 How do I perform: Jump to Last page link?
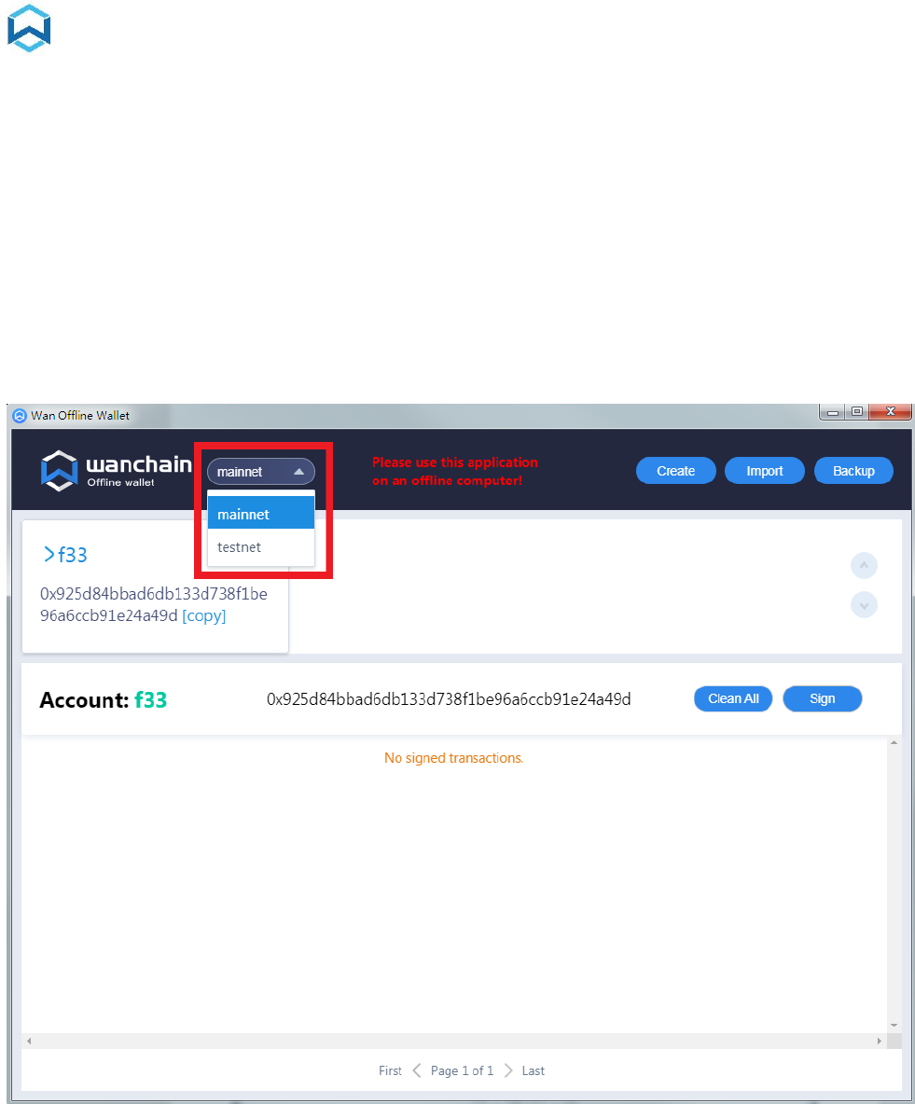[534, 1070]
